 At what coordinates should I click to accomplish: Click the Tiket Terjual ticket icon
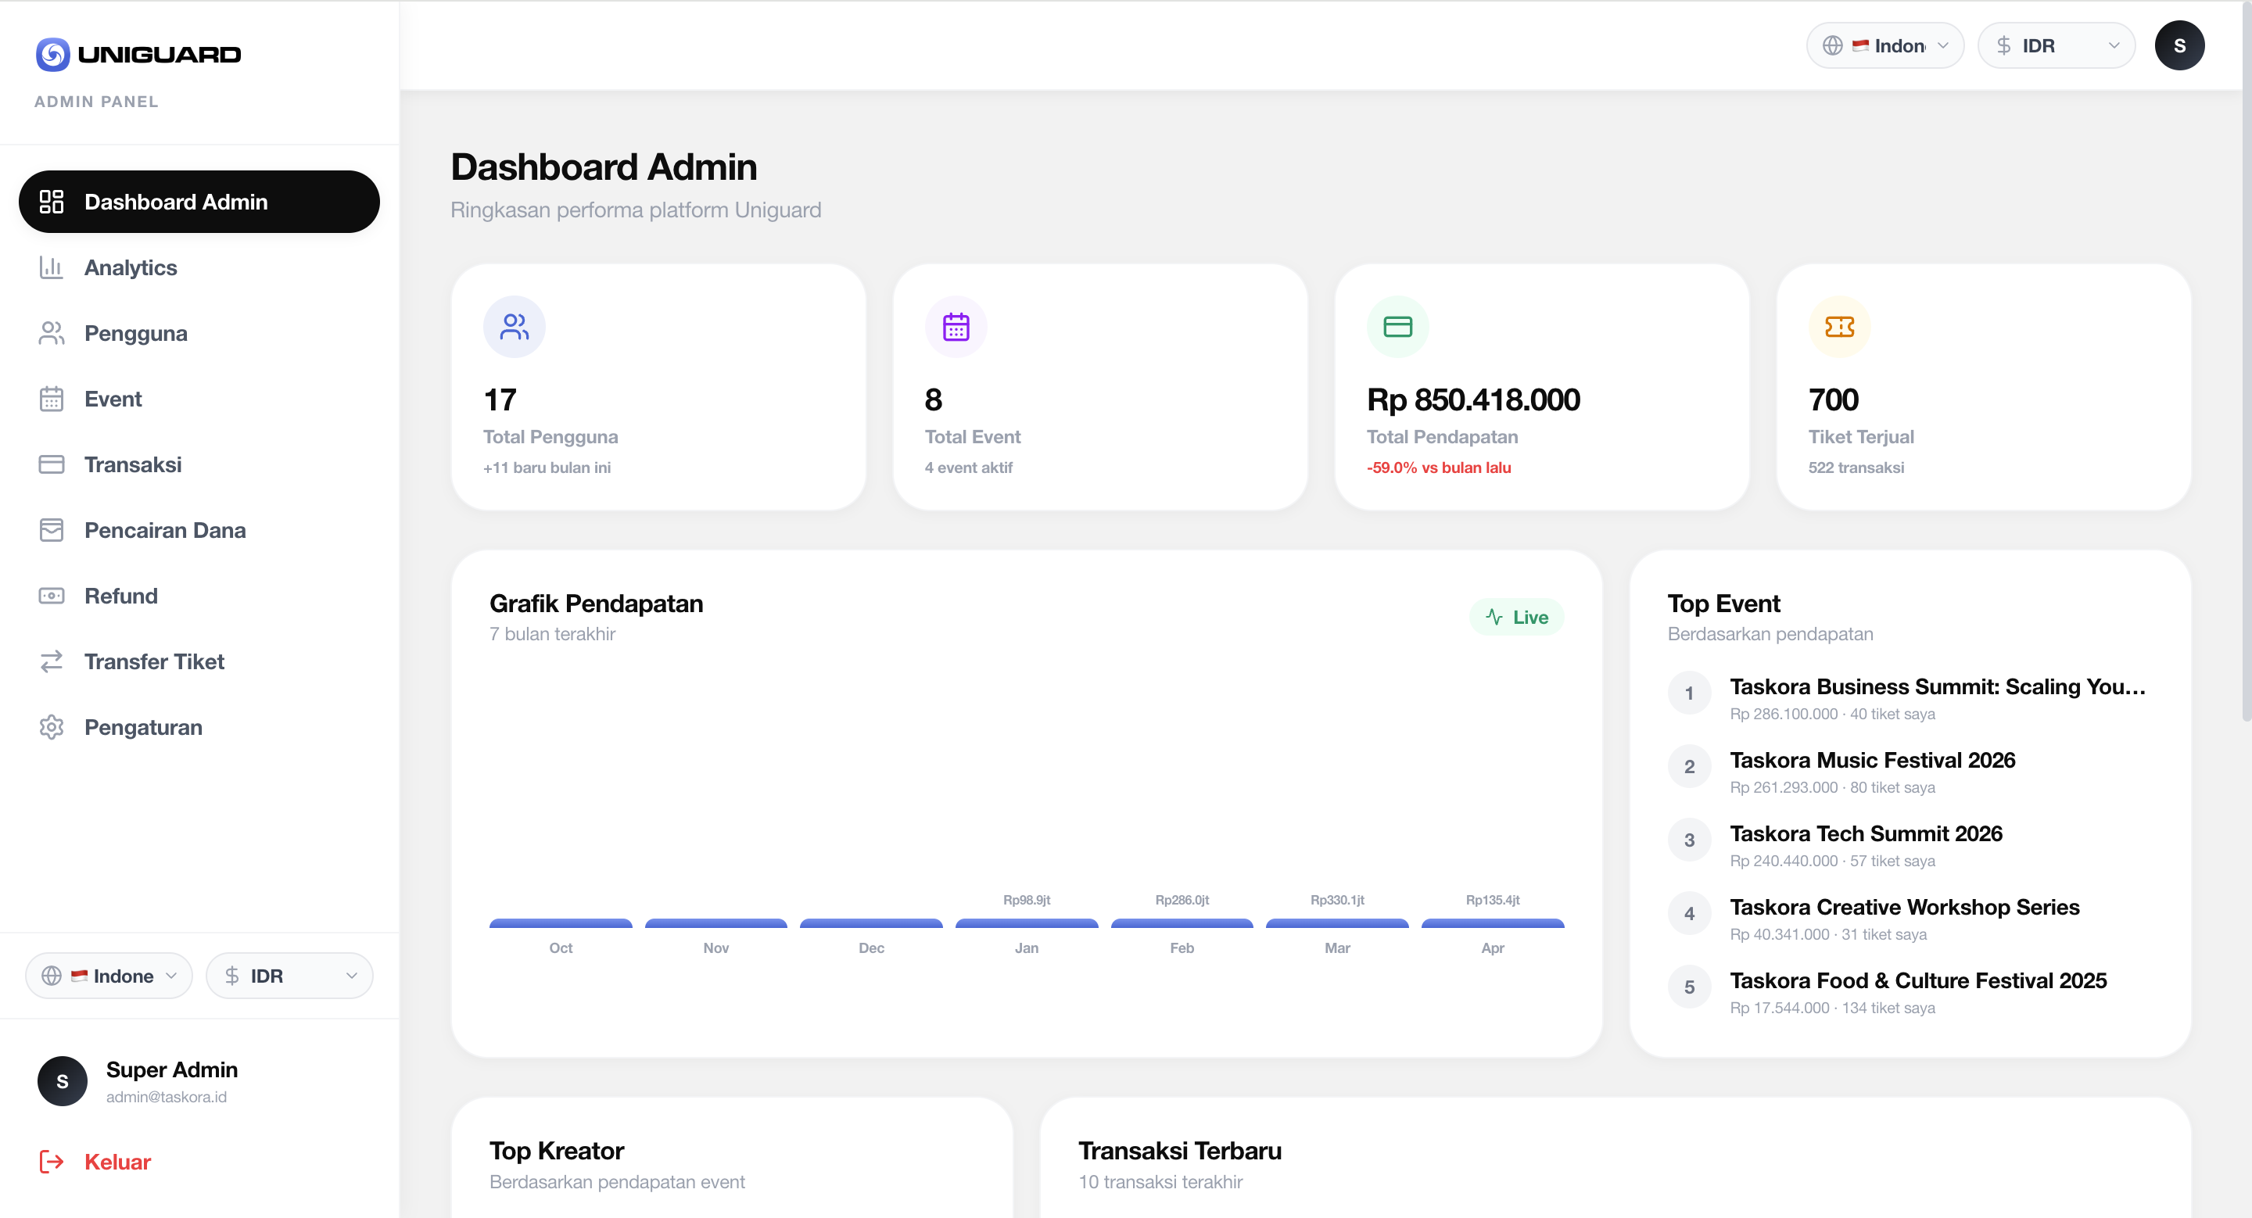click(1839, 326)
